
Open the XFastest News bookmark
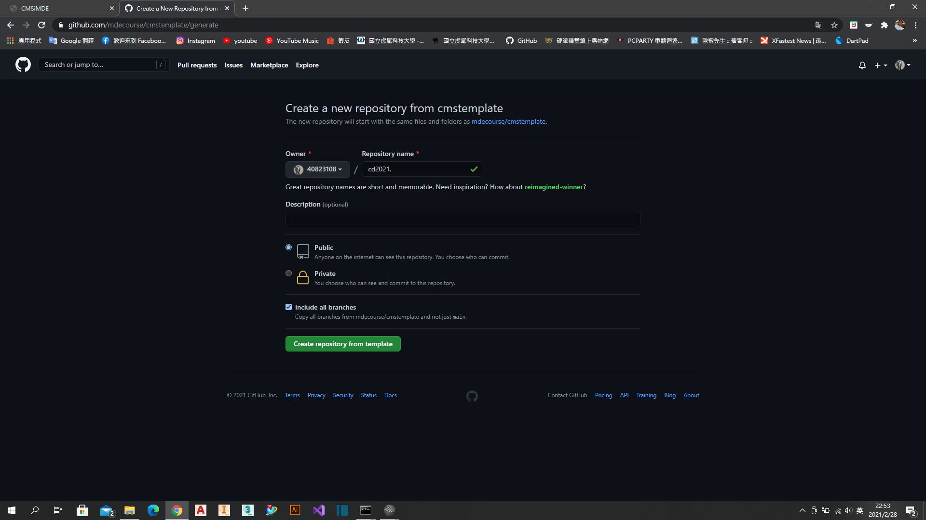pyautogui.click(x=793, y=41)
